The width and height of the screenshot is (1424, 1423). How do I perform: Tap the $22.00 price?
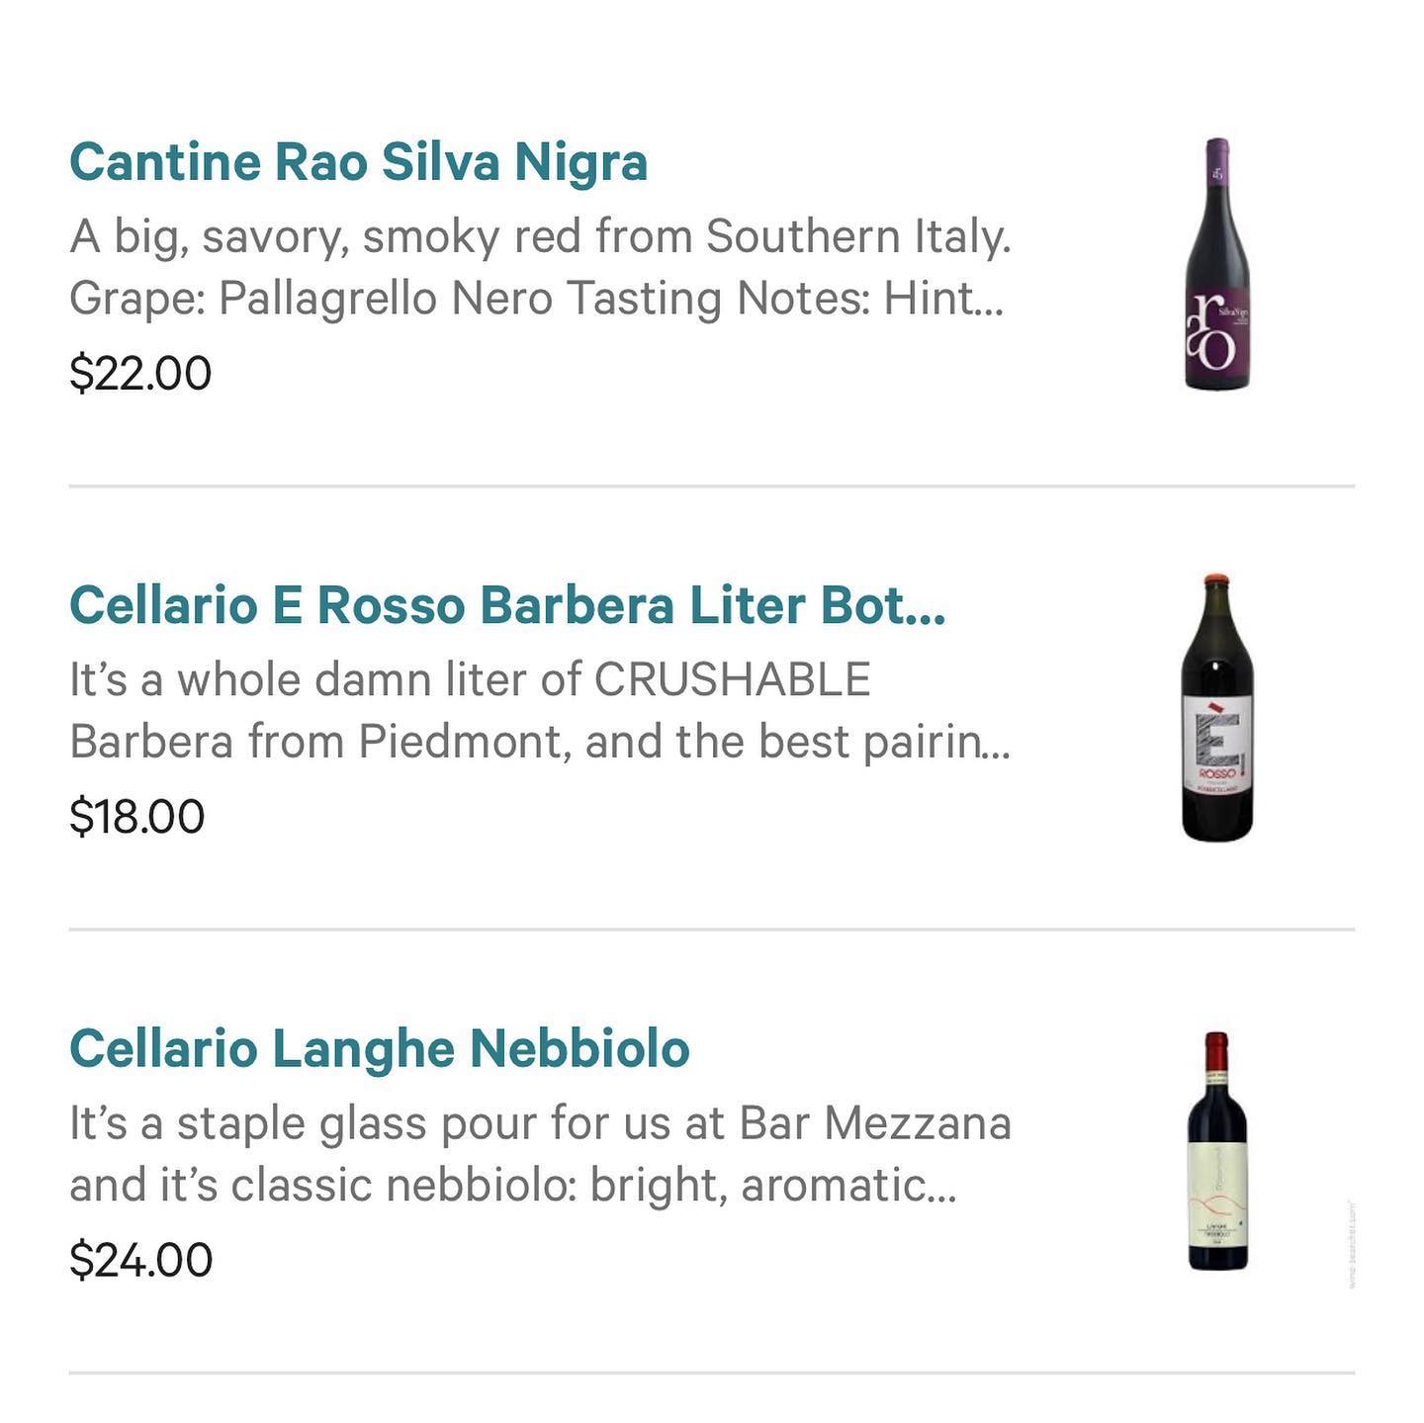pos(140,374)
